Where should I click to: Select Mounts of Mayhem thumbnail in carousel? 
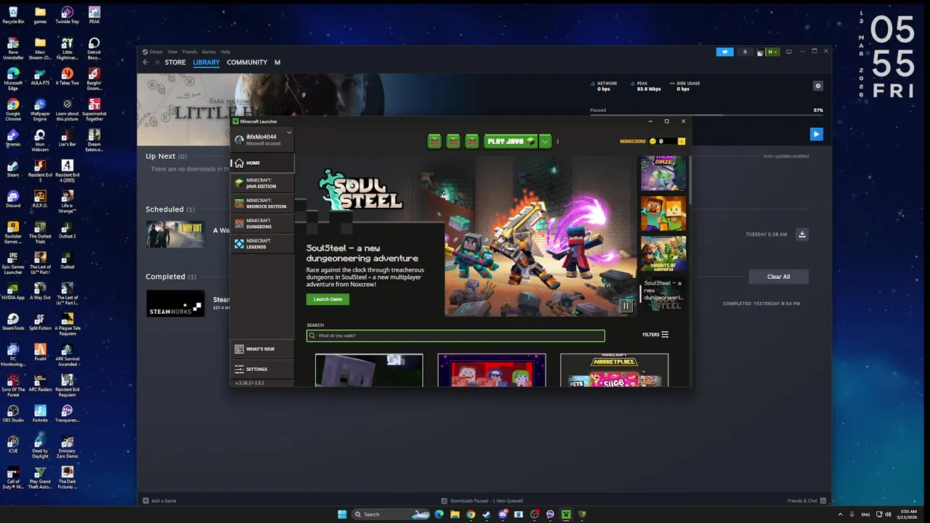click(663, 254)
